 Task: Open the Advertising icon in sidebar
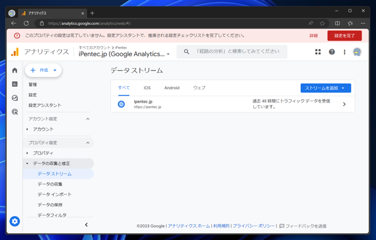coord(14,112)
